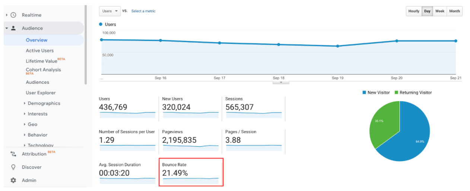Click the Realtime clock icon
The height and width of the screenshot is (191, 470).
point(13,15)
